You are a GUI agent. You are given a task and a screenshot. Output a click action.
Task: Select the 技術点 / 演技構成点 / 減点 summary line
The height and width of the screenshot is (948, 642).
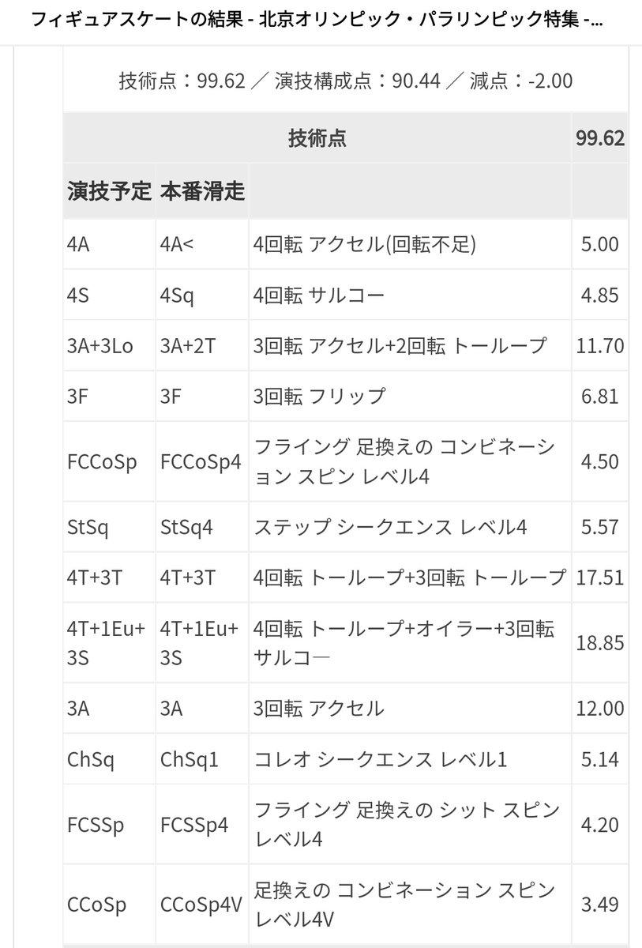345,81
